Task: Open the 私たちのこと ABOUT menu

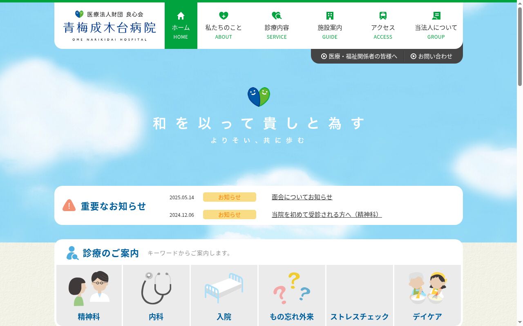Action: click(224, 26)
